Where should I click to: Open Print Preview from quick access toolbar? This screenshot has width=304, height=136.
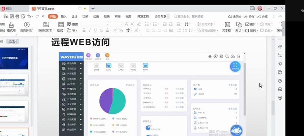23,16
